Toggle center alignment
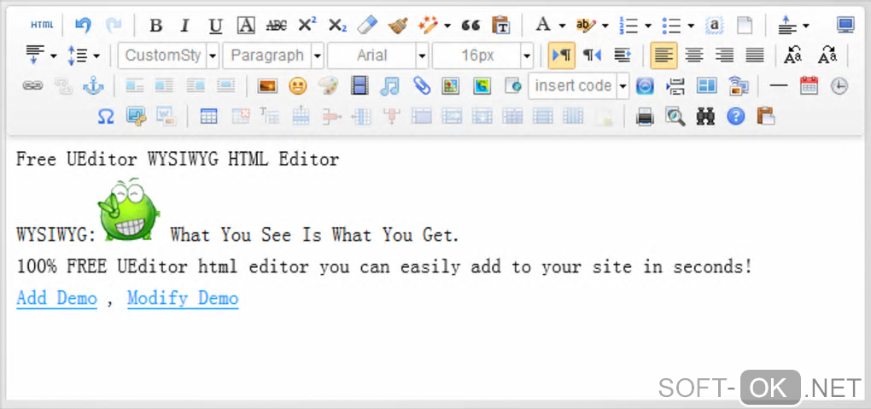 click(693, 55)
